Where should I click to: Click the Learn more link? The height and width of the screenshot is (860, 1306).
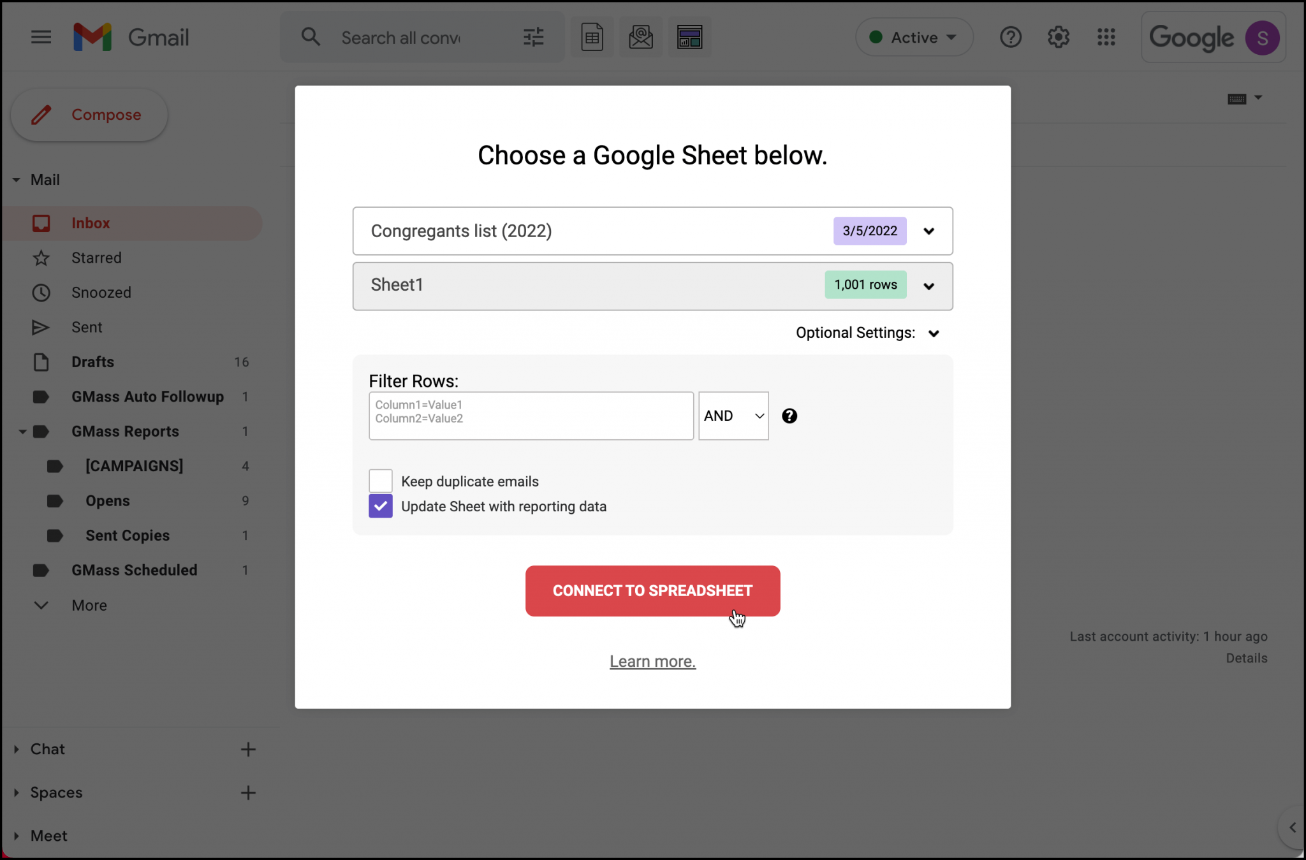pyautogui.click(x=652, y=661)
